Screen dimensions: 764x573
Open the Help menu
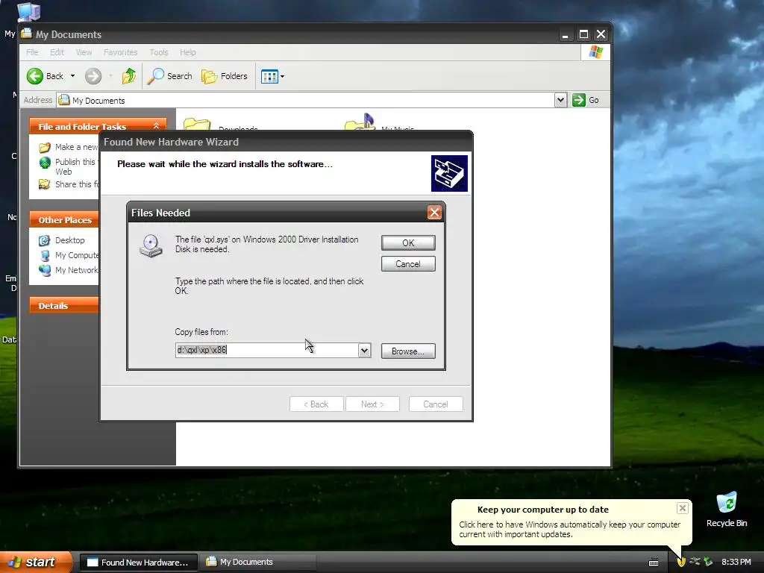click(x=187, y=52)
